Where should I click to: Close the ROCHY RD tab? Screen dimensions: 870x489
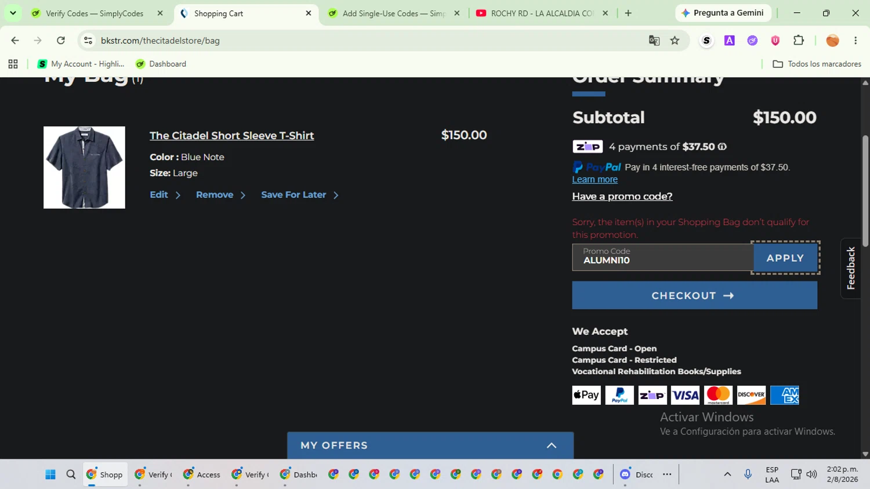pyautogui.click(x=605, y=13)
